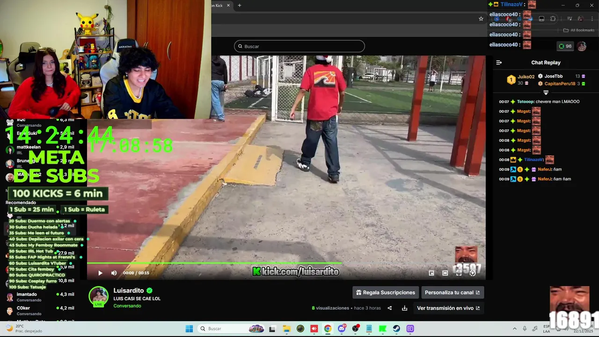
Task: Open OBS Studio from taskbar
Action: [x=355, y=329]
